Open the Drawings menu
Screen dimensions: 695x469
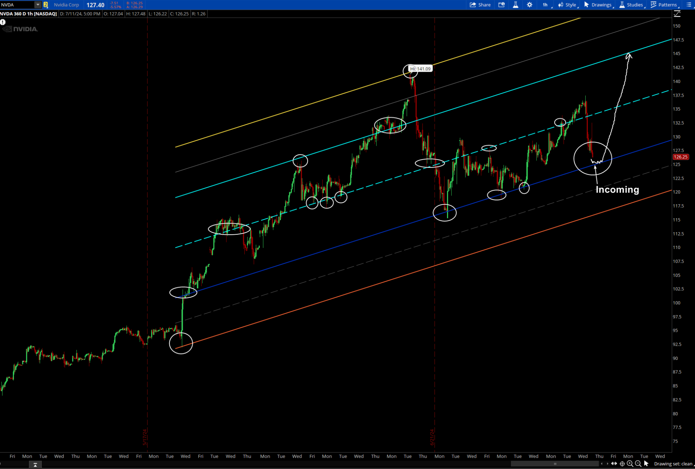point(598,5)
